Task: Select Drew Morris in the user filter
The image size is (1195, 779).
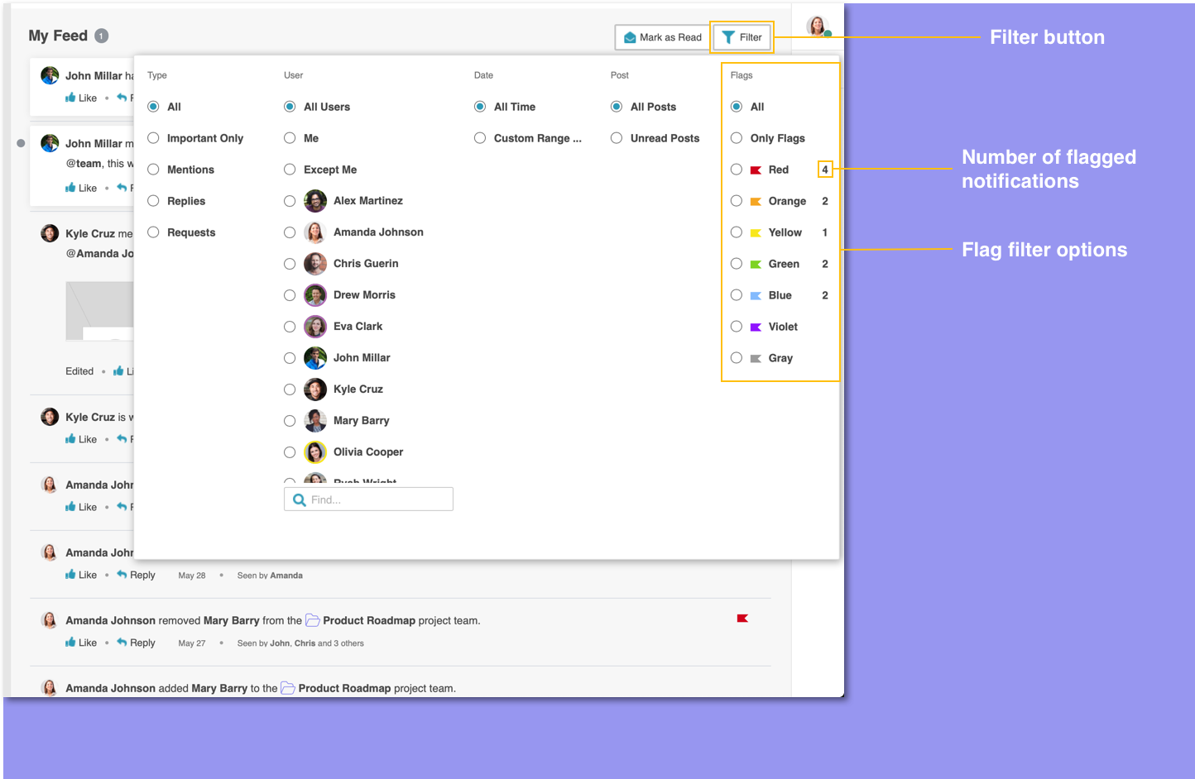Action: tap(290, 295)
